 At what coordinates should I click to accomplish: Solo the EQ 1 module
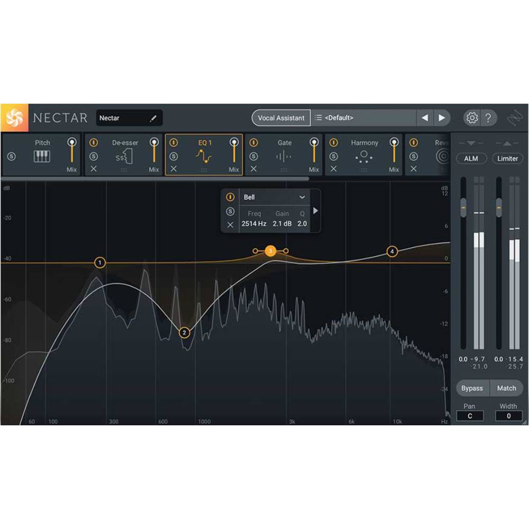tap(174, 157)
